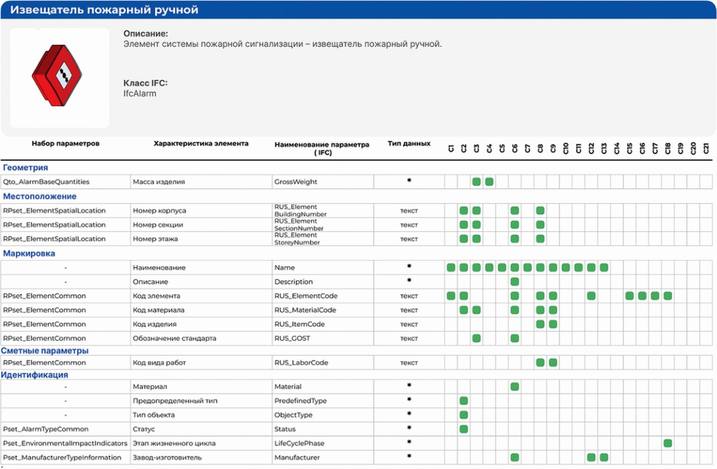Image resolution: width=717 pixels, height=469 pixels.
Task: Collapse the Маркировка section heading
Action: tap(29, 253)
